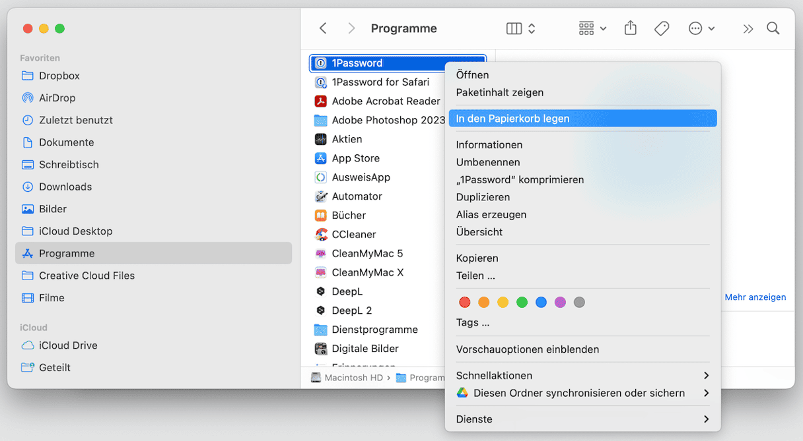Screen dimensions: 803x441
Task: Select the Dienstprogramme folder icon
Action: tap(321, 330)
